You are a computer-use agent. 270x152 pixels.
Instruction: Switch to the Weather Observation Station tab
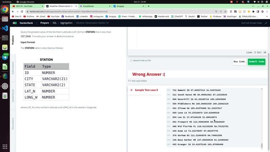[x=62, y=6]
